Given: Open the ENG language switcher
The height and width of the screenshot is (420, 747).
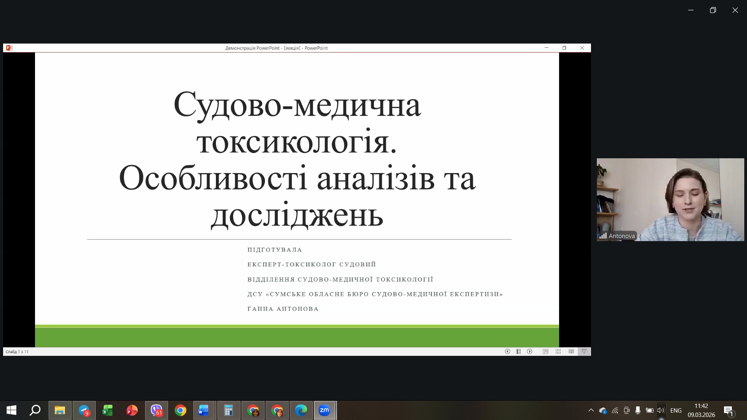Looking at the screenshot, I should click(x=676, y=410).
